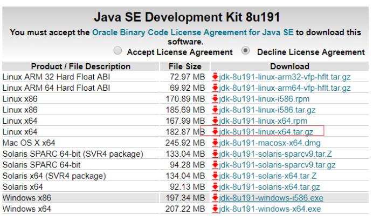This screenshot has height=221, width=373.
Task: Click the 182.87 MB file size cell
Action: (185, 132)
